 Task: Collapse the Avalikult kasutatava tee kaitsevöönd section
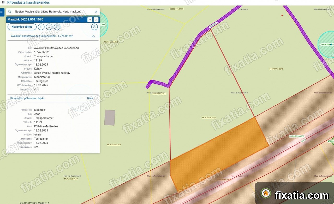coord(93,36)
